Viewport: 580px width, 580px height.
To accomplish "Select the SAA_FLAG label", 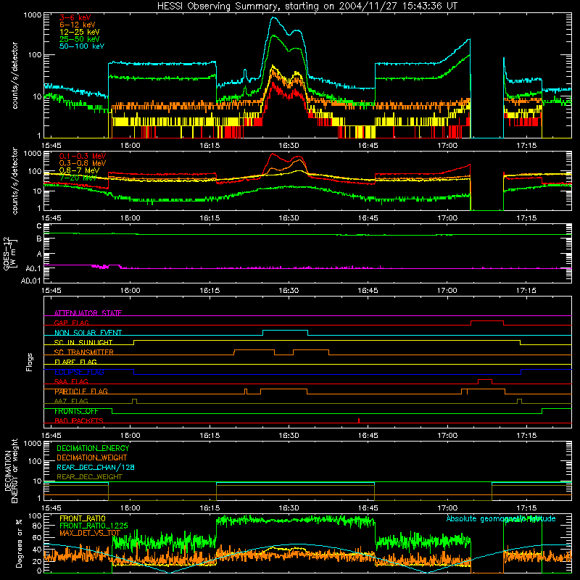I will (71, 381).
